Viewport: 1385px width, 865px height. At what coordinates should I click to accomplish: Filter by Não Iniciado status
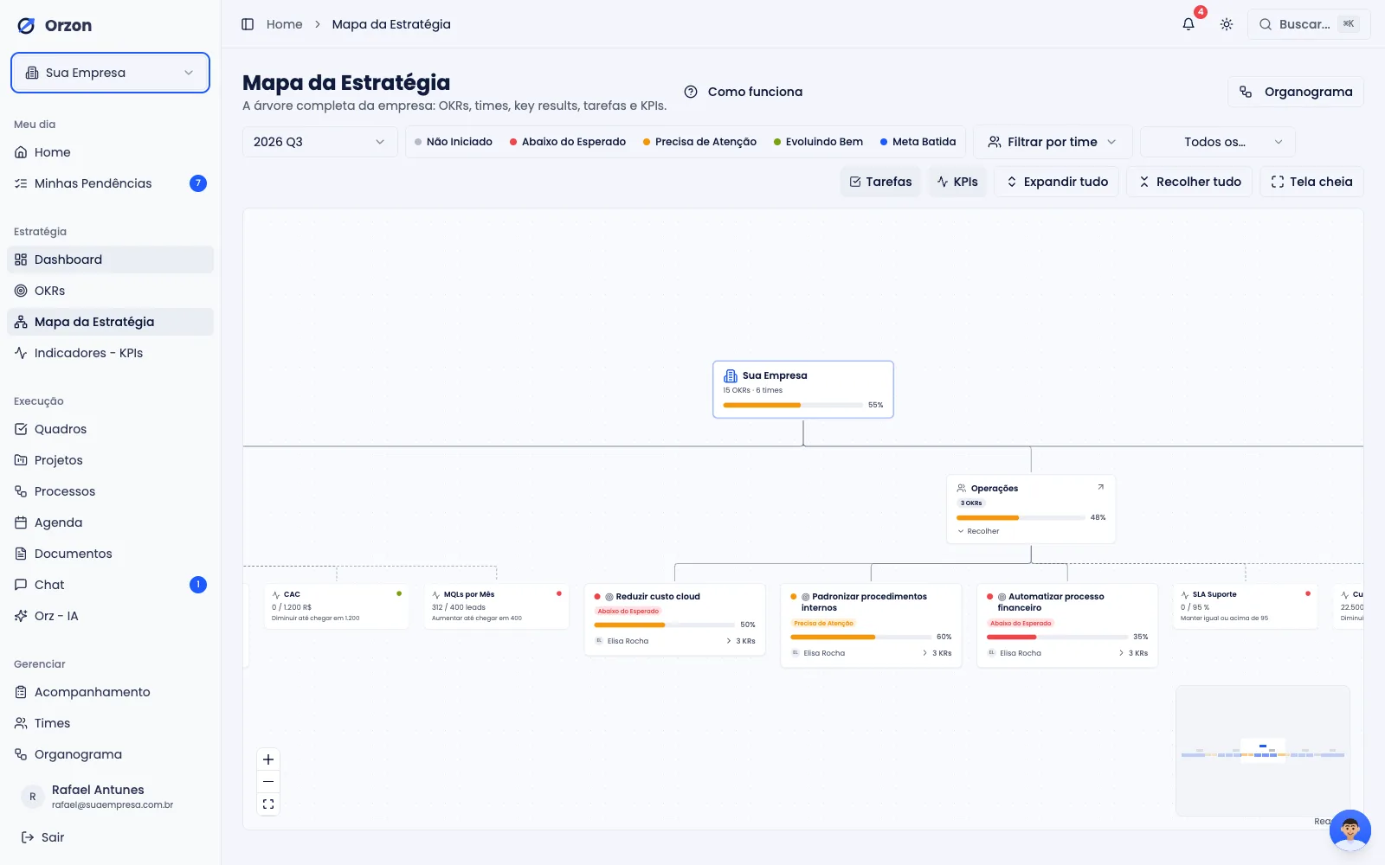pos(454,142)
